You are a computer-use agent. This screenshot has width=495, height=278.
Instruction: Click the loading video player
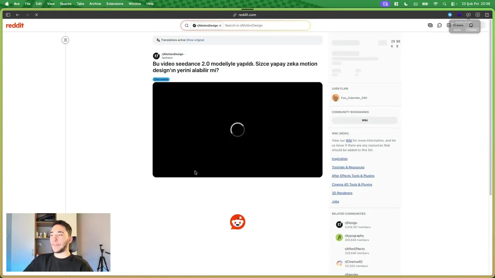237,130
